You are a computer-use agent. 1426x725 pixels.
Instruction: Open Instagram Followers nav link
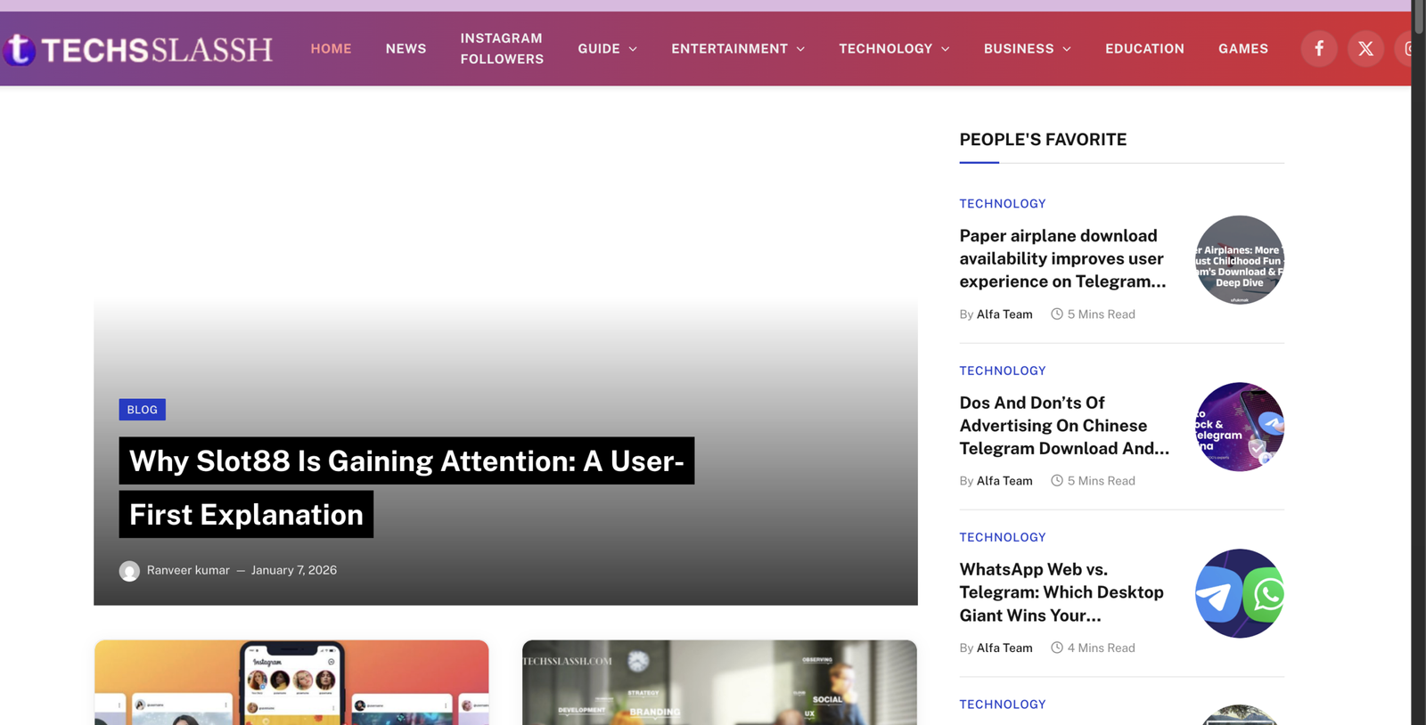pyautogui.click(x=502, y=49)
